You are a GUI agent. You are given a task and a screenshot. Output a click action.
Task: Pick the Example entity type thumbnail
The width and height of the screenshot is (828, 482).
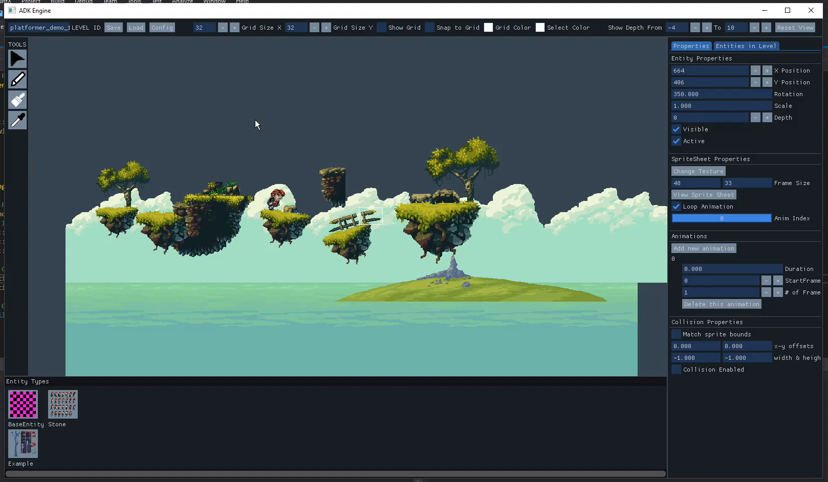coord(23,444)
